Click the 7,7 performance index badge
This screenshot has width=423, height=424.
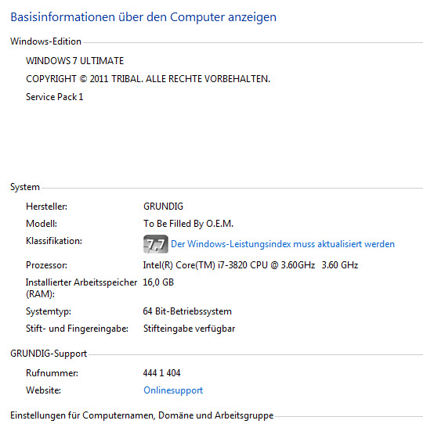156,244
